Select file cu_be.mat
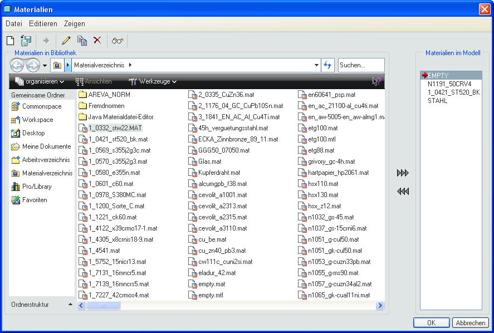 [x=208, y=240]
